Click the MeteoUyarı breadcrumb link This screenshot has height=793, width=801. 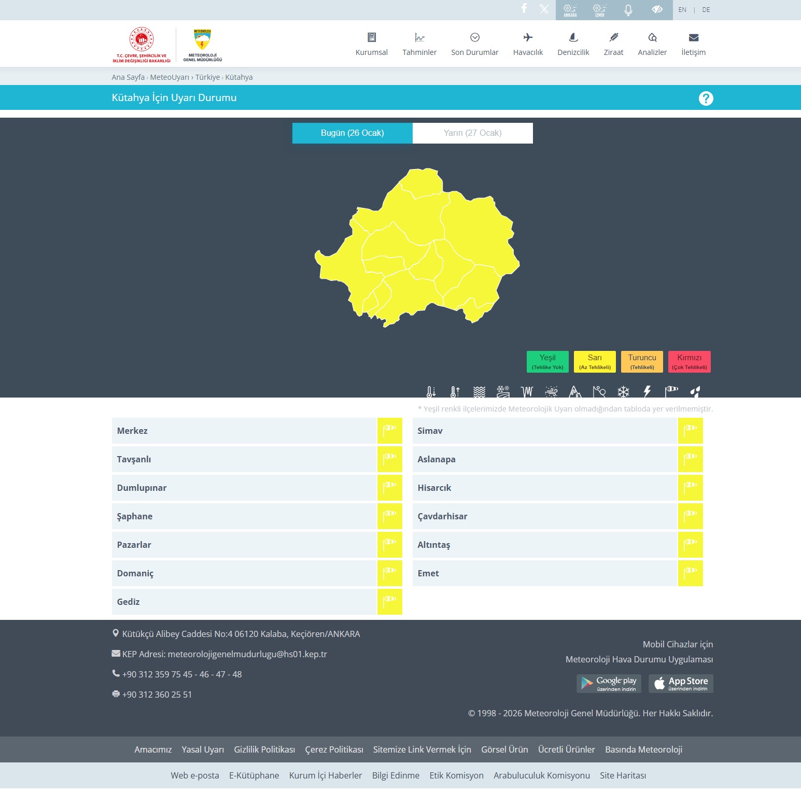[x=170, y=77]
